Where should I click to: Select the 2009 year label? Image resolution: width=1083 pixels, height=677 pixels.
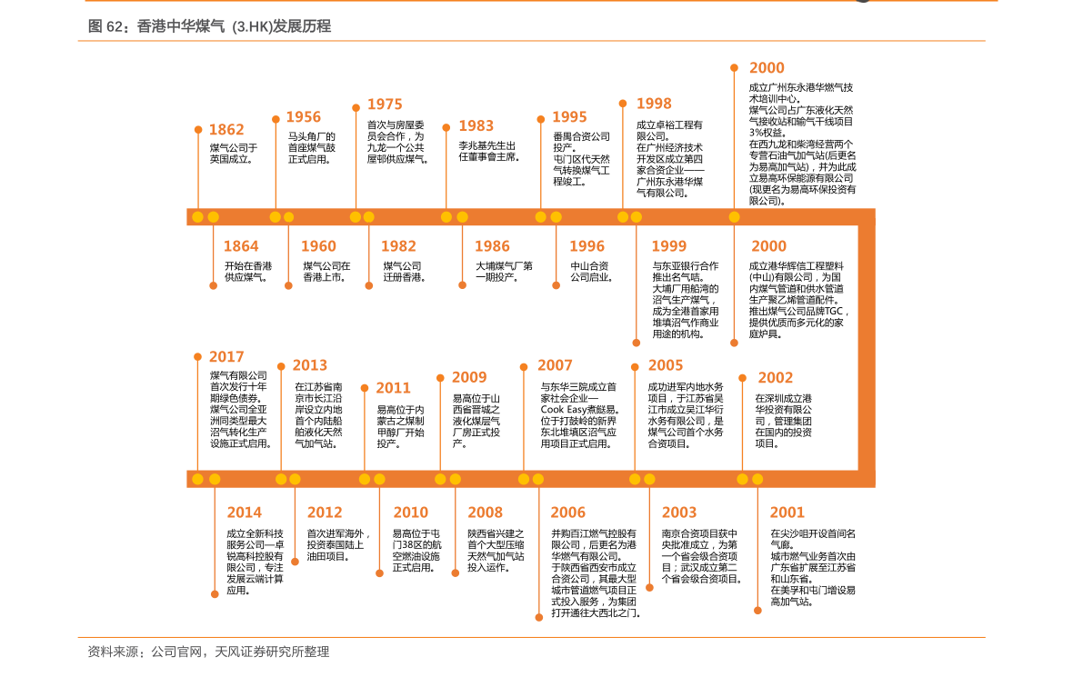(469, 377)
